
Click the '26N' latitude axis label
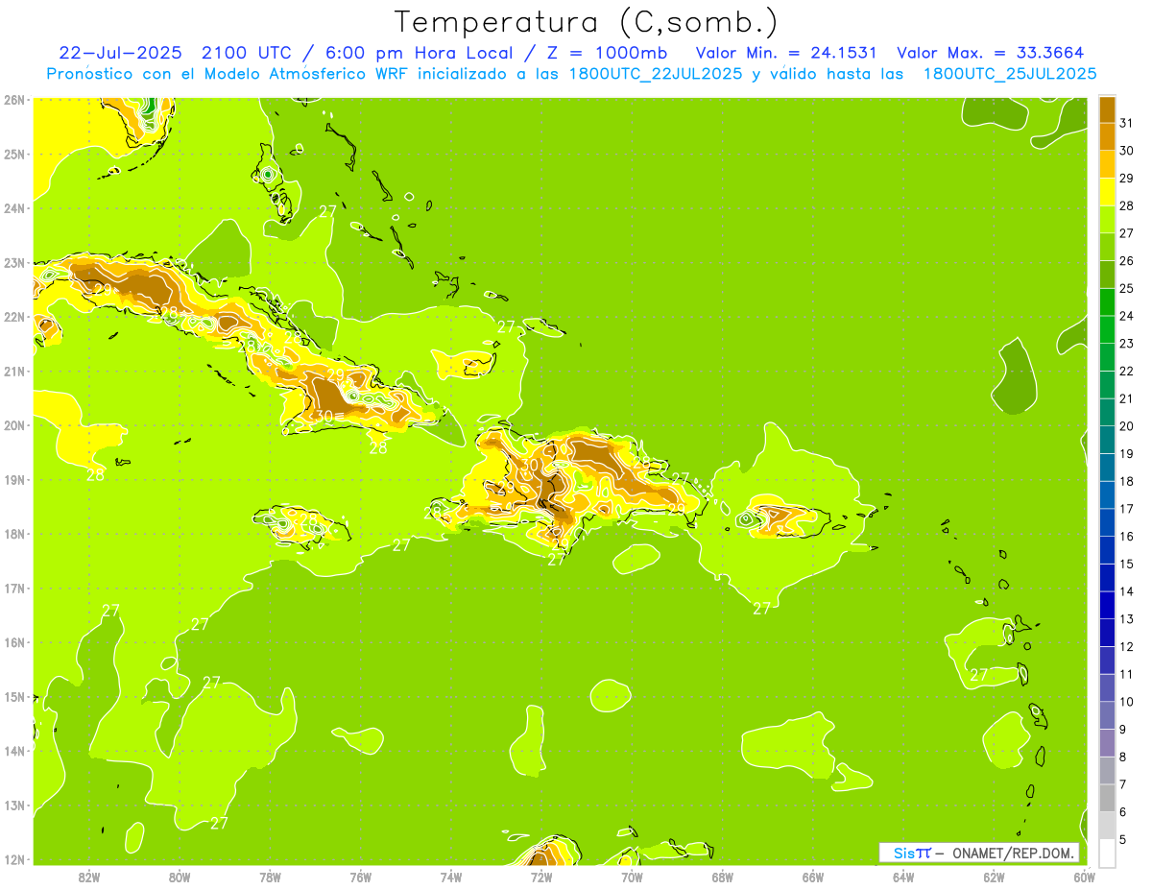pos(14,100)
